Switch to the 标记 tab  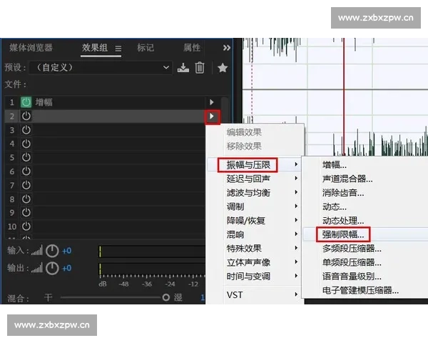click(x=146, y=48)
